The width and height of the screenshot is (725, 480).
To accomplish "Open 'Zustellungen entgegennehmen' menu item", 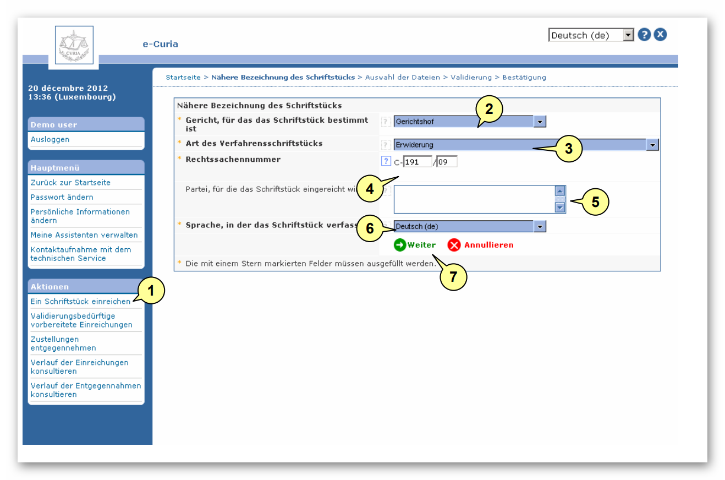I will pyautogui.click(x=63, y=343).
